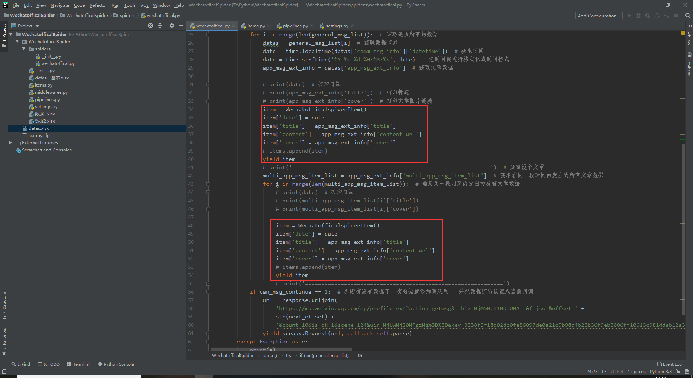The height and width of the screenshot is (378, 693).
Task: Click the Search Everywhere magnifier icon
Action: pos(688,16)
